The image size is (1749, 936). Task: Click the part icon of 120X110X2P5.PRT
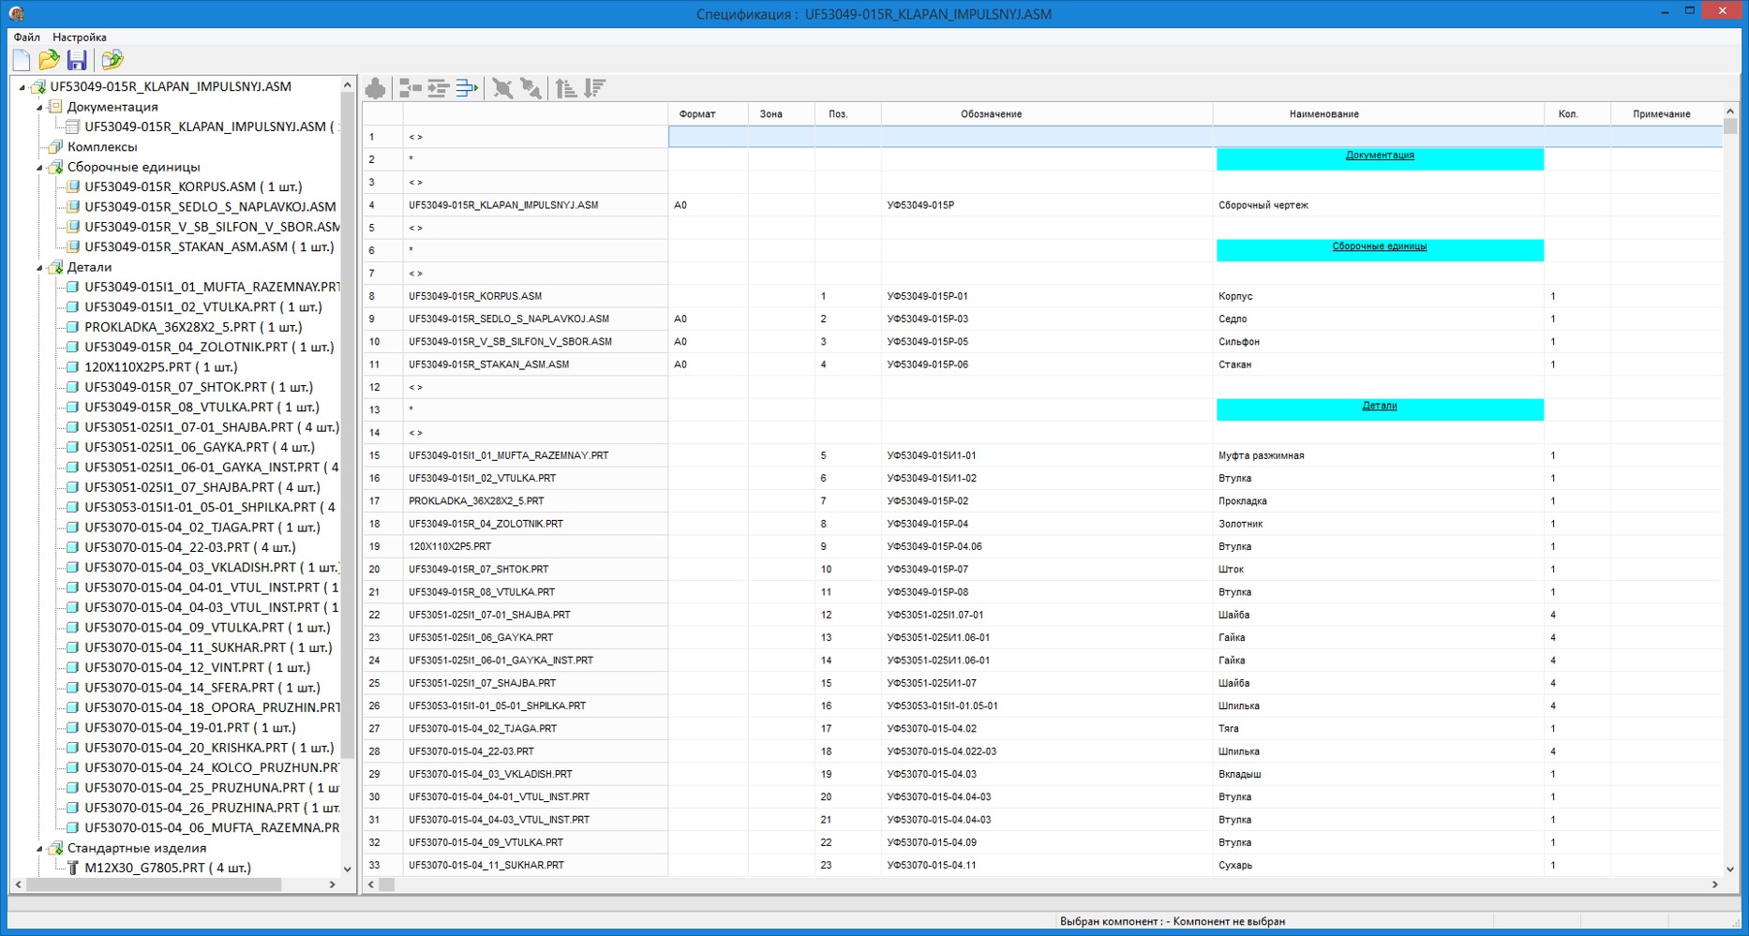pos(73,367)
